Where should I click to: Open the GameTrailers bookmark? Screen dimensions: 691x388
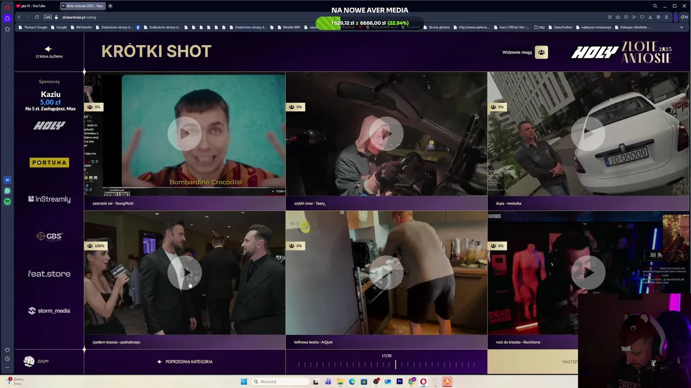point(560,27)
